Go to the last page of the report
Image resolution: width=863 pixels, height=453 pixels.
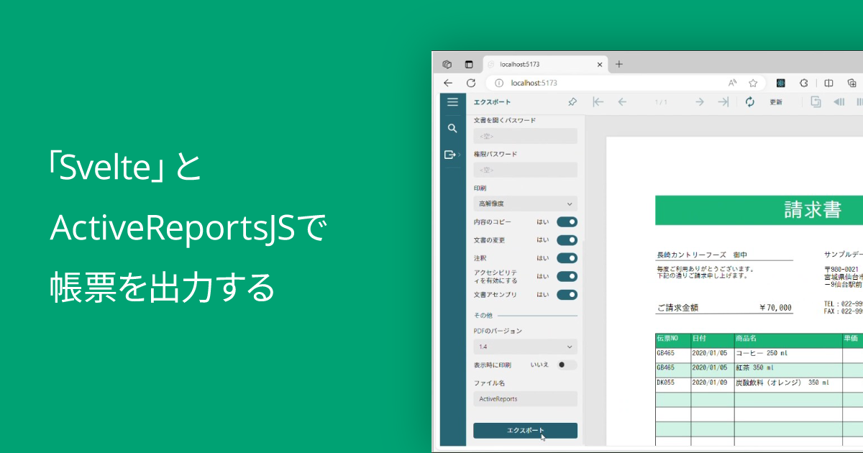pyautogui.click(x=723, y=102)
